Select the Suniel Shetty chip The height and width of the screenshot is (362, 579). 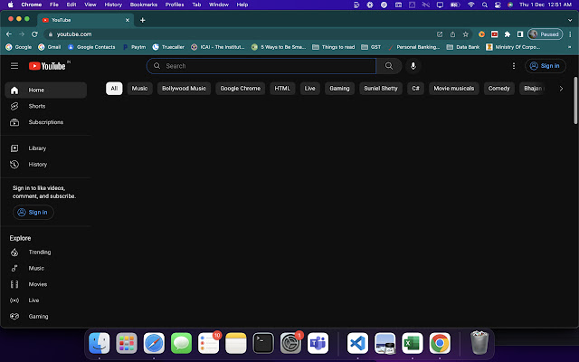click(x=381, y=89)
